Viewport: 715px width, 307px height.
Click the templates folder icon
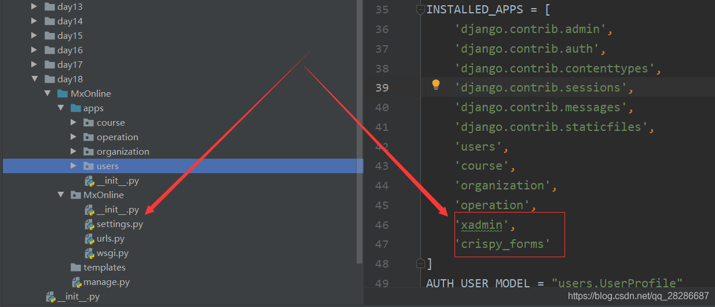75,268
